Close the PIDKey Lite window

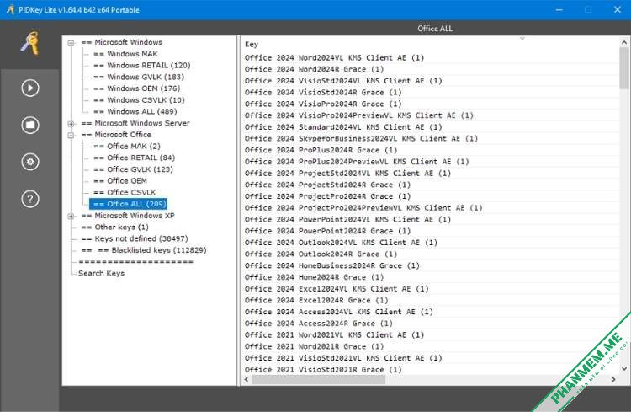tap(618, 9)
